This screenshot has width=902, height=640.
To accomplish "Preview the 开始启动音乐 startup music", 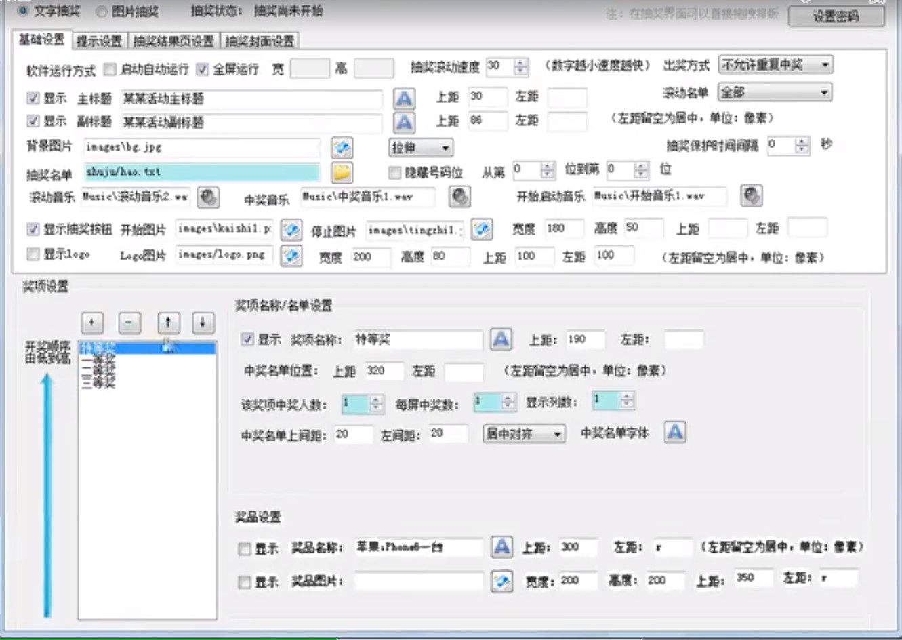I will tap(751, 195).
